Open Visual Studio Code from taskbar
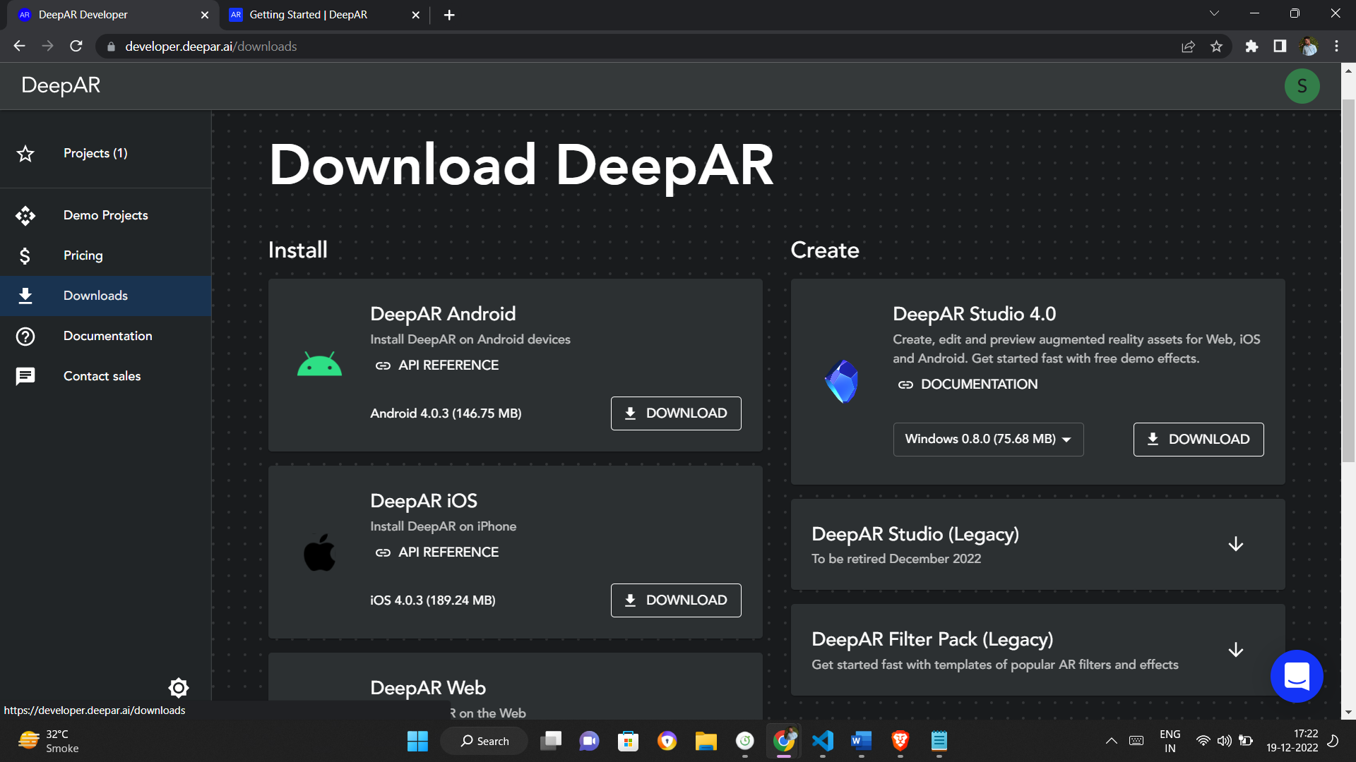Viewport: 1356px width, 762px height. (x=822, y=741)
